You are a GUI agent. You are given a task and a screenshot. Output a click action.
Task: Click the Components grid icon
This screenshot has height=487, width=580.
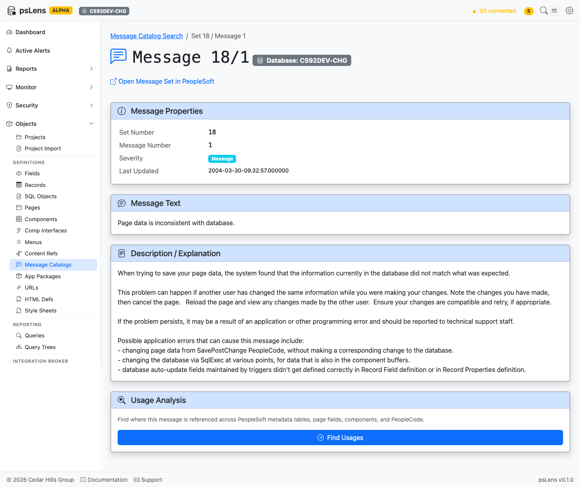pyautogui.click(x=19, y=219)
